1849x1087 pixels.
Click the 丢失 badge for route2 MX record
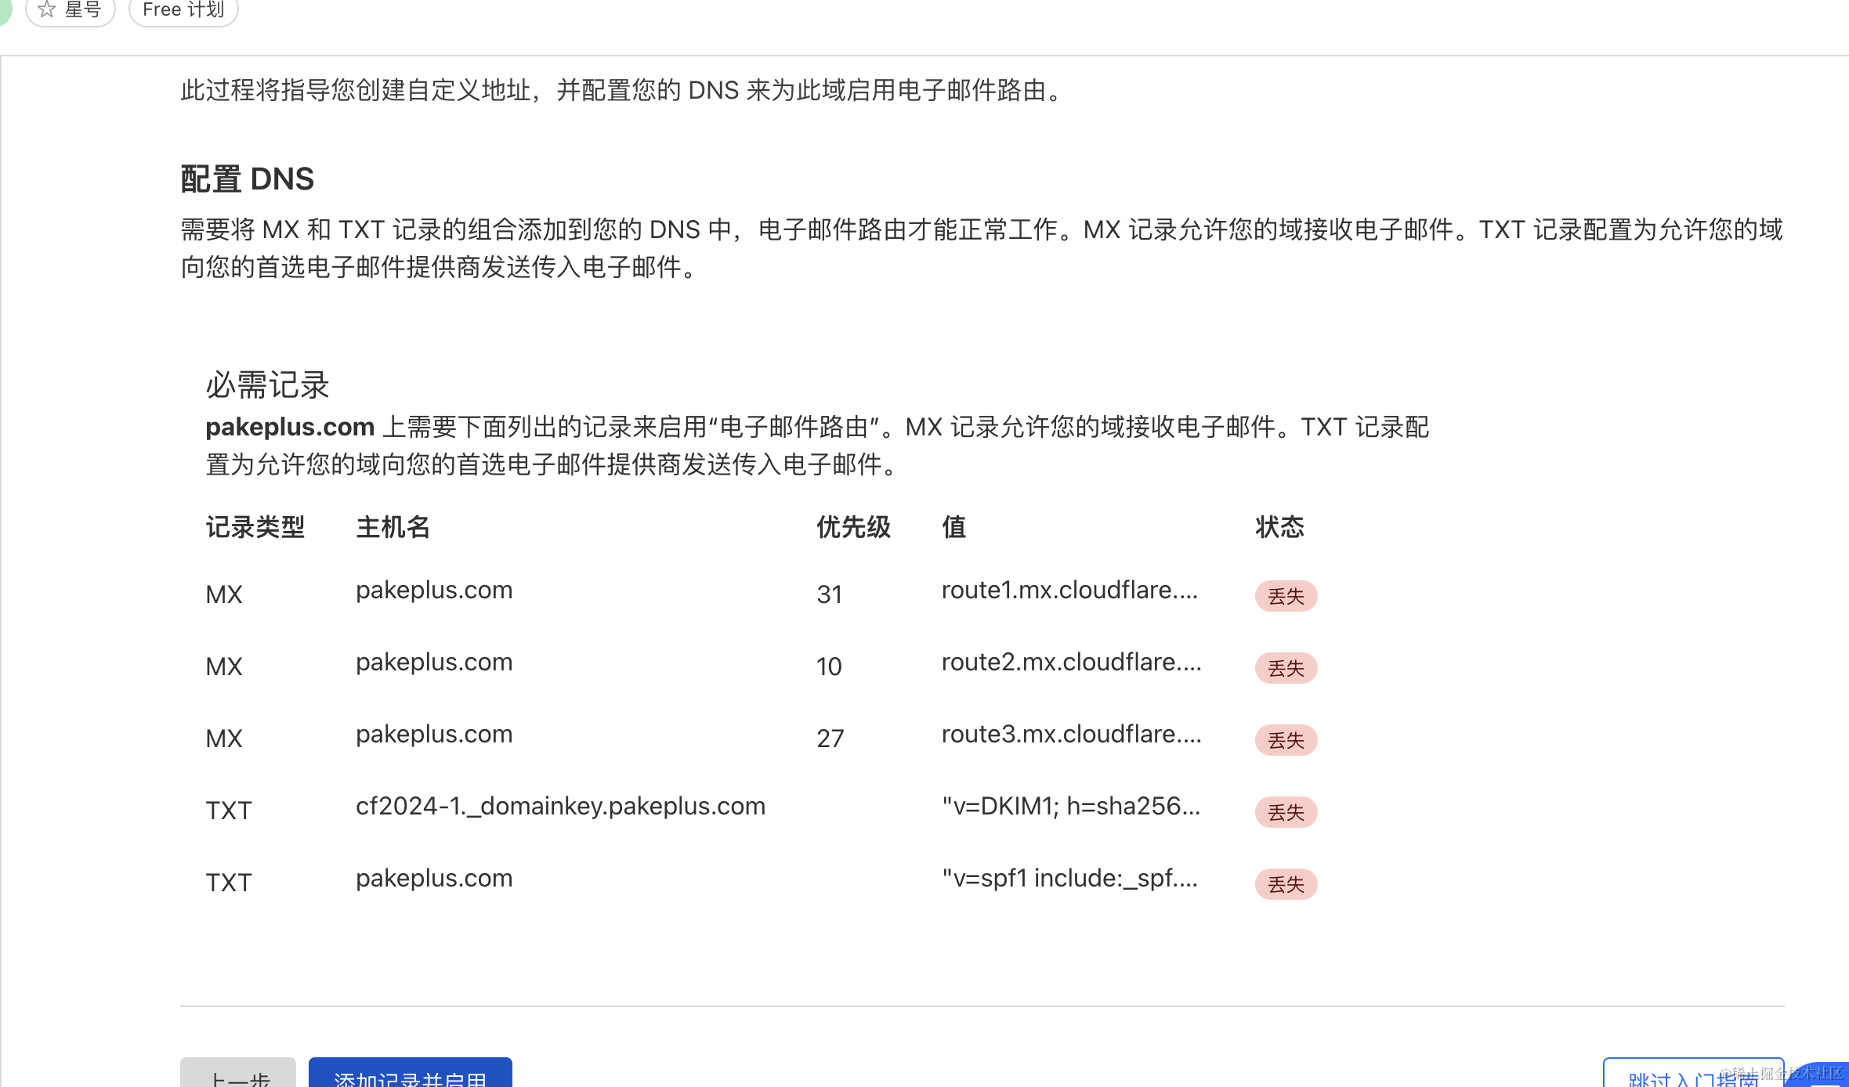click(x=1286, y=668)
